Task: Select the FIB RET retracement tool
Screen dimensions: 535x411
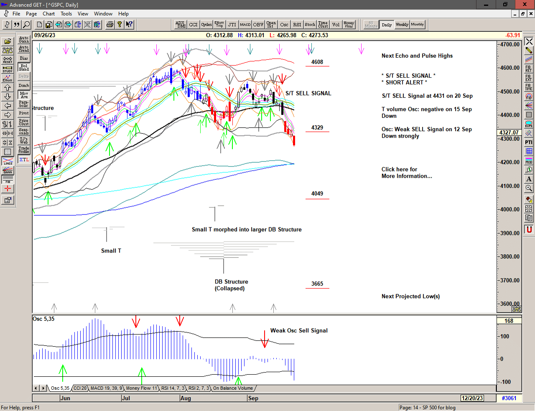Action: 529,69
